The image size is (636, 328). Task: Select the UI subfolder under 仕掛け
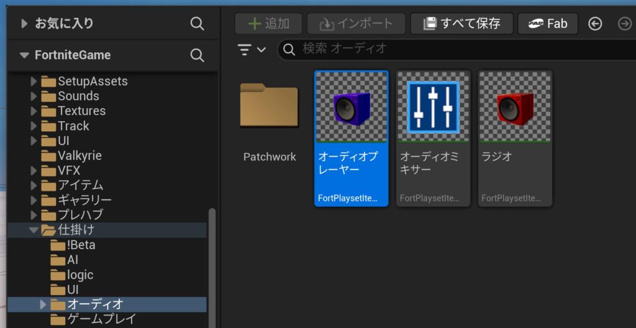click(65, 290)
